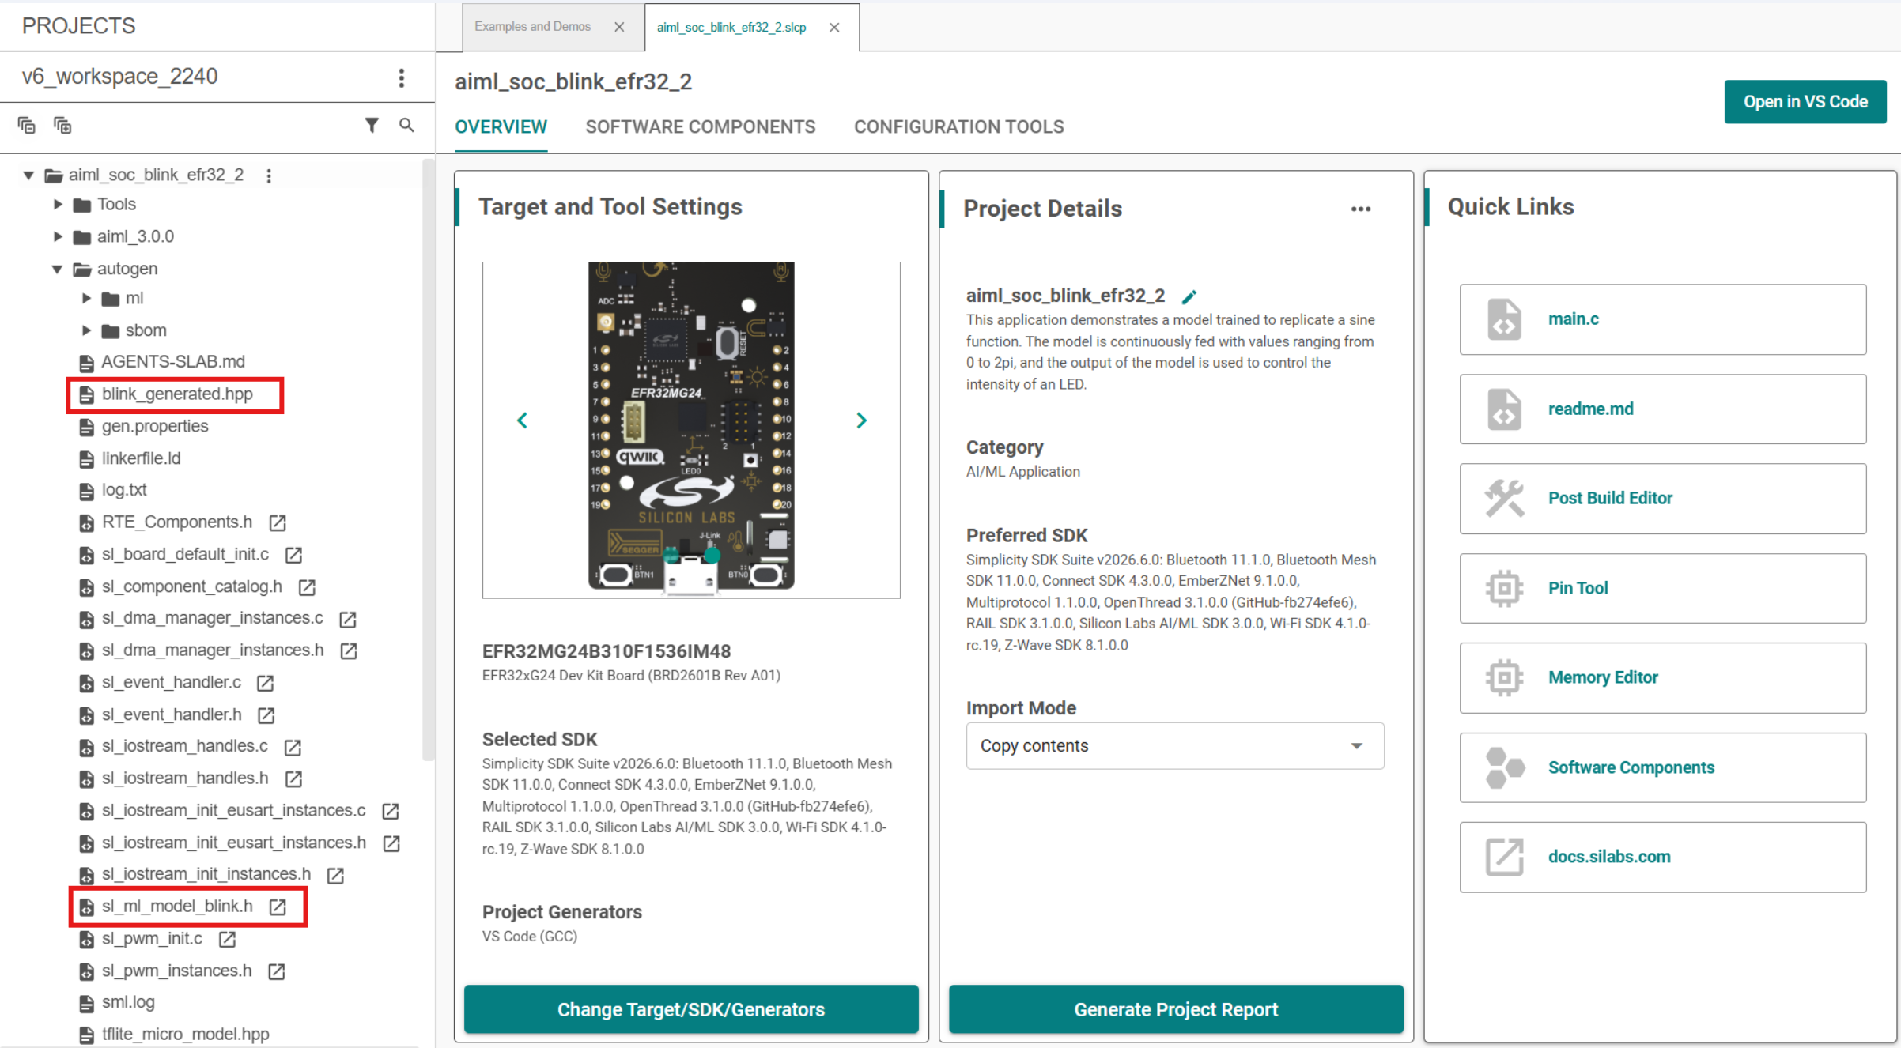Screen dimensions: 1901x1048
Task: Select the aiml_soc_blink_efr32_2.slcp tab
Action: pos(731,28)
